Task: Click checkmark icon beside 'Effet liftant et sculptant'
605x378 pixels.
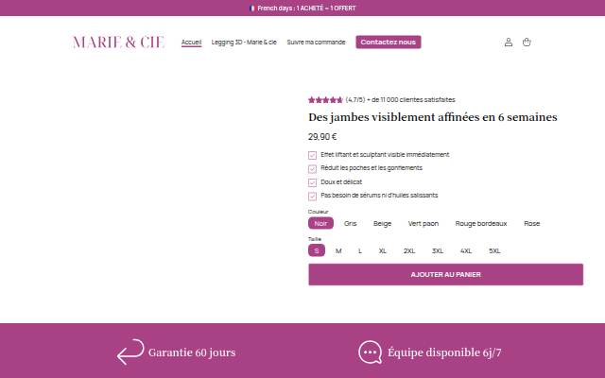Action: click(x=313, y=155)
